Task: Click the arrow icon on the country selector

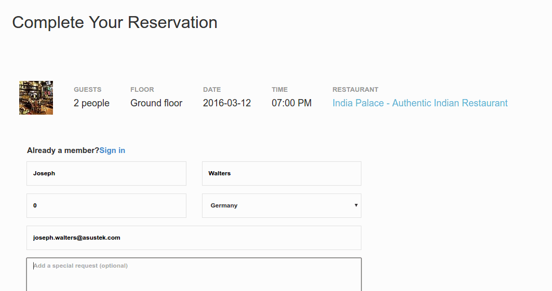Action: [356, 205]
